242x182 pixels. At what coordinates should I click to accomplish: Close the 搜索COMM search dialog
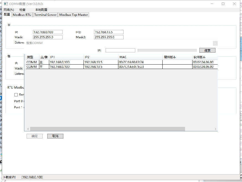tap(215, 43)
